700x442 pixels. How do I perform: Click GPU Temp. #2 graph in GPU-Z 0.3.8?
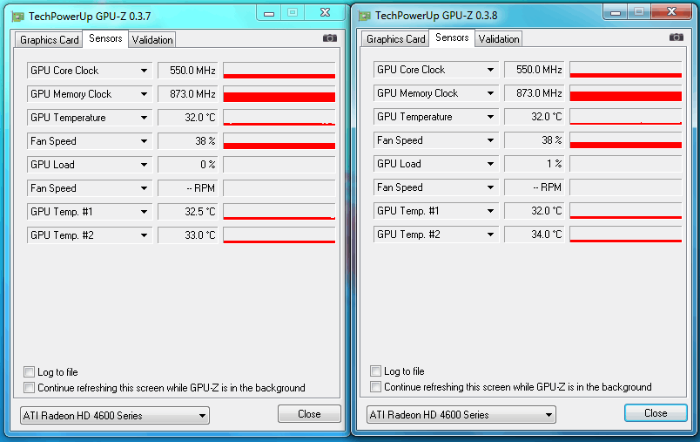tap(626, 235)
